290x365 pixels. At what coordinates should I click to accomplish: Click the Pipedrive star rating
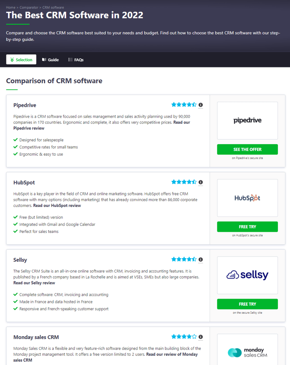click(x=184, y=105)
